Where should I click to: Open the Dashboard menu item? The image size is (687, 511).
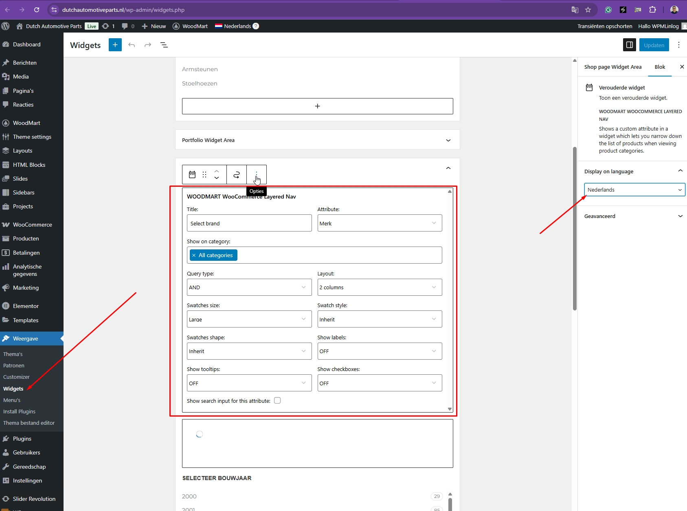click(32, 44)
